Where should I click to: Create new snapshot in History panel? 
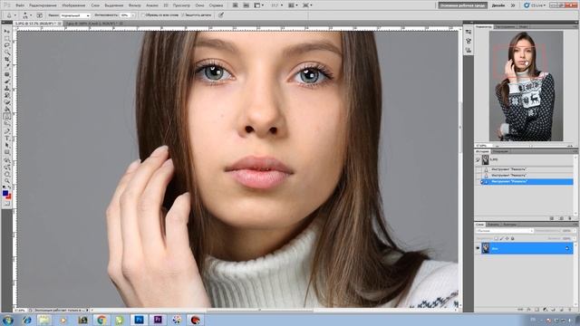click(x=561, y=218)
